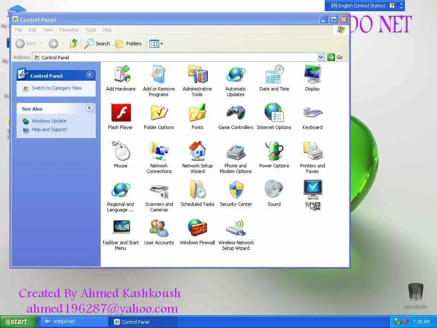Switch to WINDOWS taskbar button
The height and width of the screenshot is (328, 437).
coord(74,322)
